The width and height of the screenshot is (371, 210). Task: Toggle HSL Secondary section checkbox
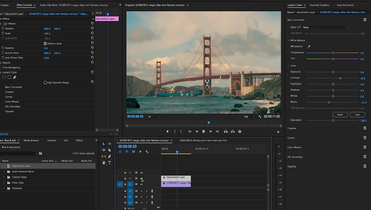pos(365,157)
